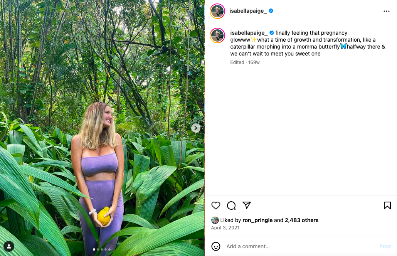The height and width of the screenshot is (256, 397).
Task: Click the 169w caption timestamp
Action: (254, 62)
